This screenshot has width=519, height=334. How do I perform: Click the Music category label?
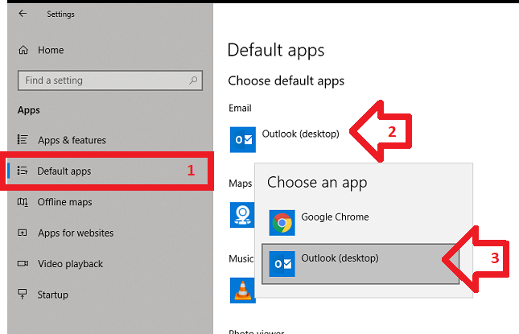[x=241, y=258]
